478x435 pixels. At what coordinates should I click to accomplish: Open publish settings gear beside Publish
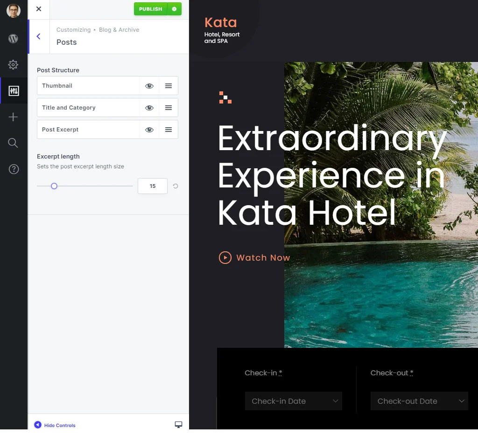(175, 9)
